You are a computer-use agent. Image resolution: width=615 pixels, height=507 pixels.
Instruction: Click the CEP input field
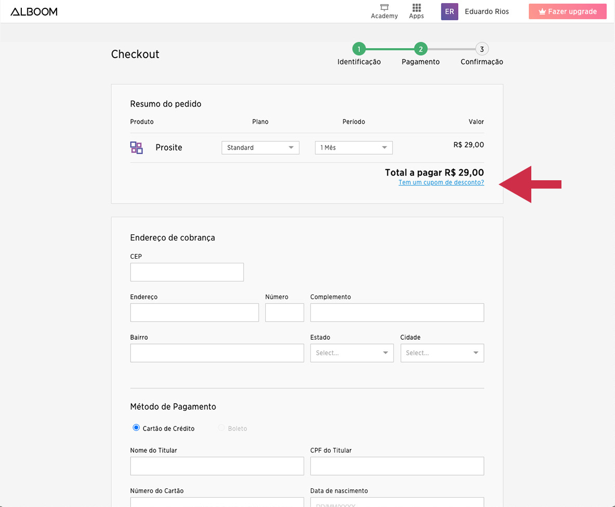pyautogui.click(x=187, y=272)
